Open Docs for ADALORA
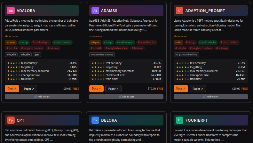 pos(12,89)
